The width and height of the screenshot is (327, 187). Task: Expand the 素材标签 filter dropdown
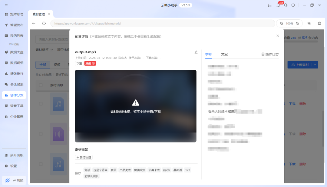44,50
